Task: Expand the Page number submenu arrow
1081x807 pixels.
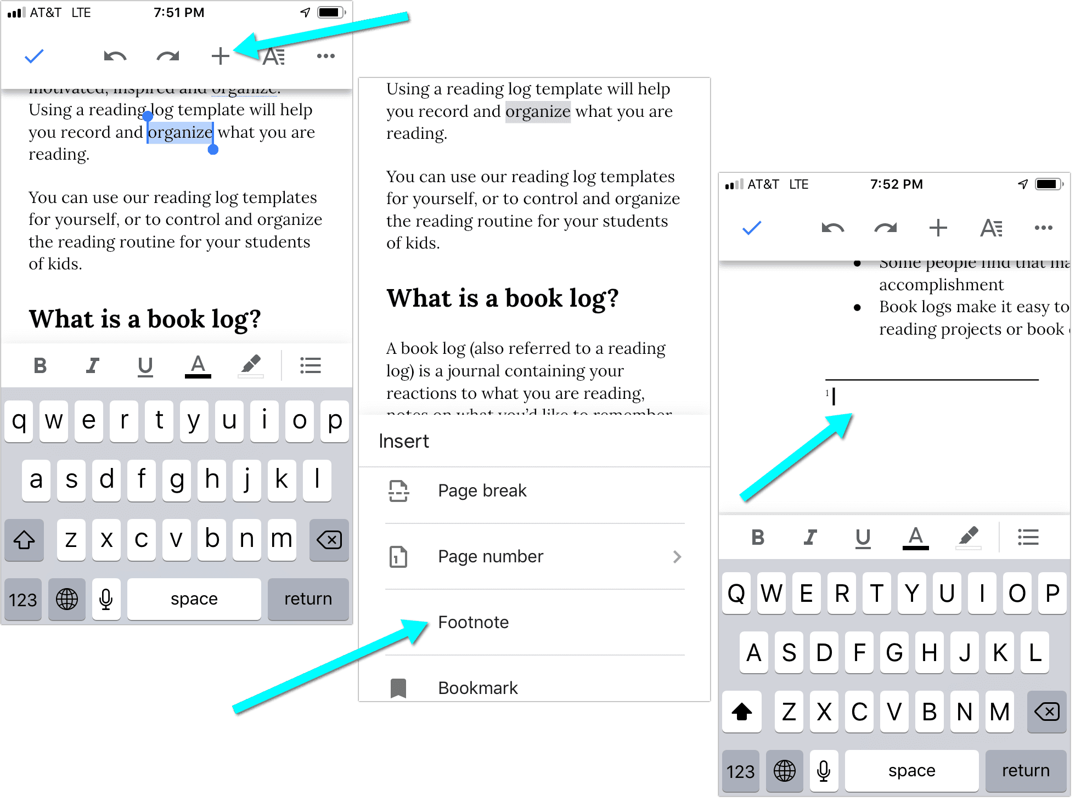Action: 678,555
